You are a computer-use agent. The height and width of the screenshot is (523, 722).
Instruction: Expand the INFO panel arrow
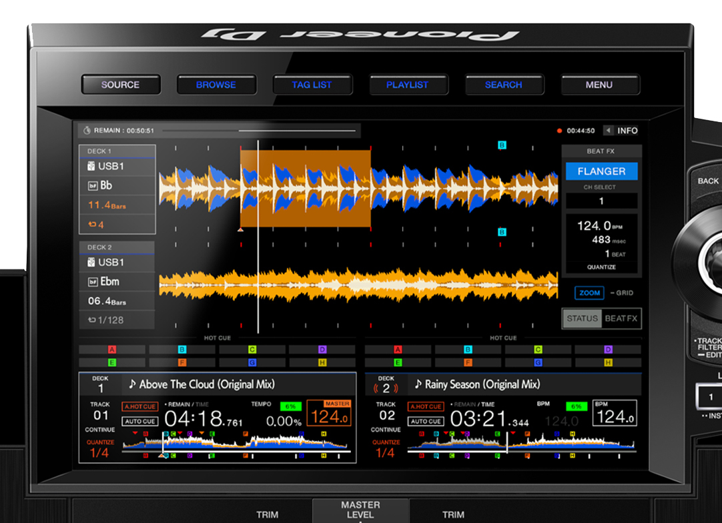coord(609,131)
